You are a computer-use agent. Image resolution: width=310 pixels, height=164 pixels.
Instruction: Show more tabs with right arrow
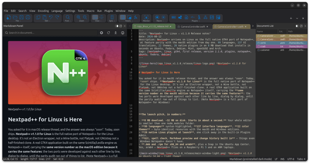click(x=253, y=26)
